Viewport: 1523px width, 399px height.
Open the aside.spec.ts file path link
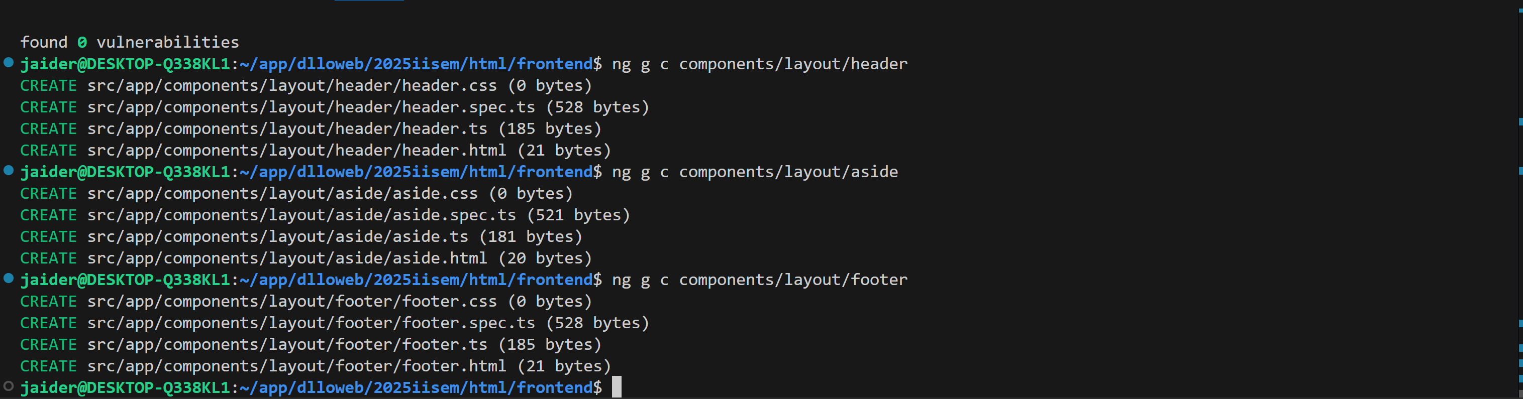(301, 215)
